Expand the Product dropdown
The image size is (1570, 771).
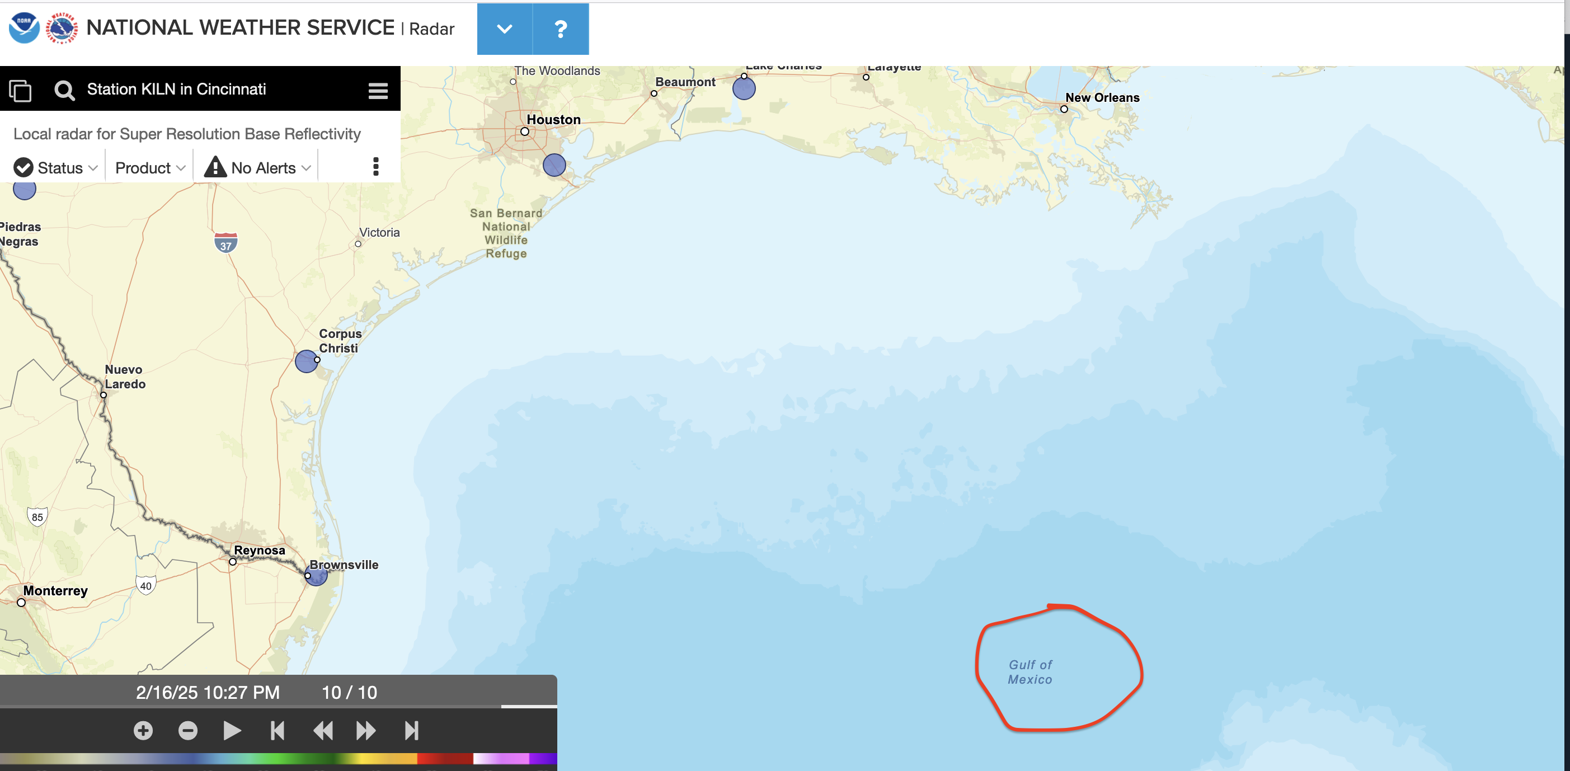click(150, 168)
